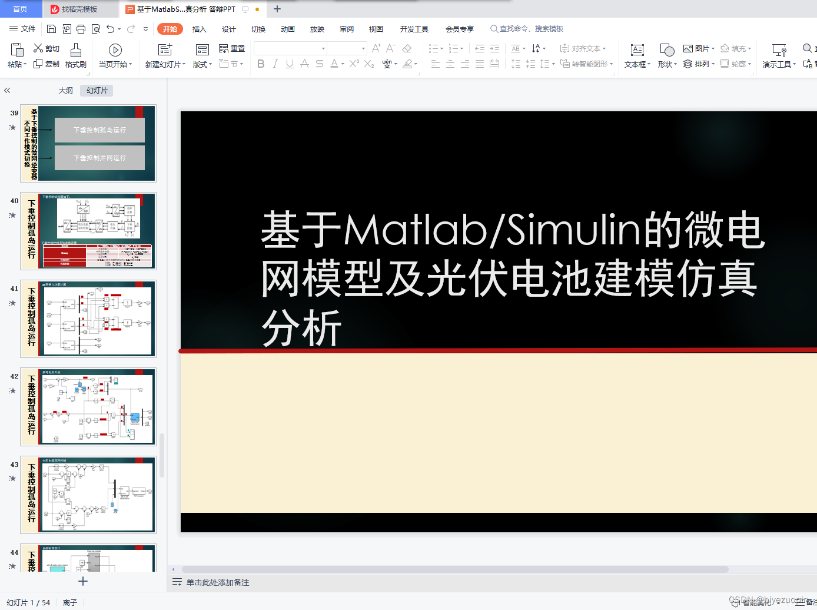Toggle Superscript formatting
The image size is (817, 610).
pyautogui.click(x=354, y=64)
